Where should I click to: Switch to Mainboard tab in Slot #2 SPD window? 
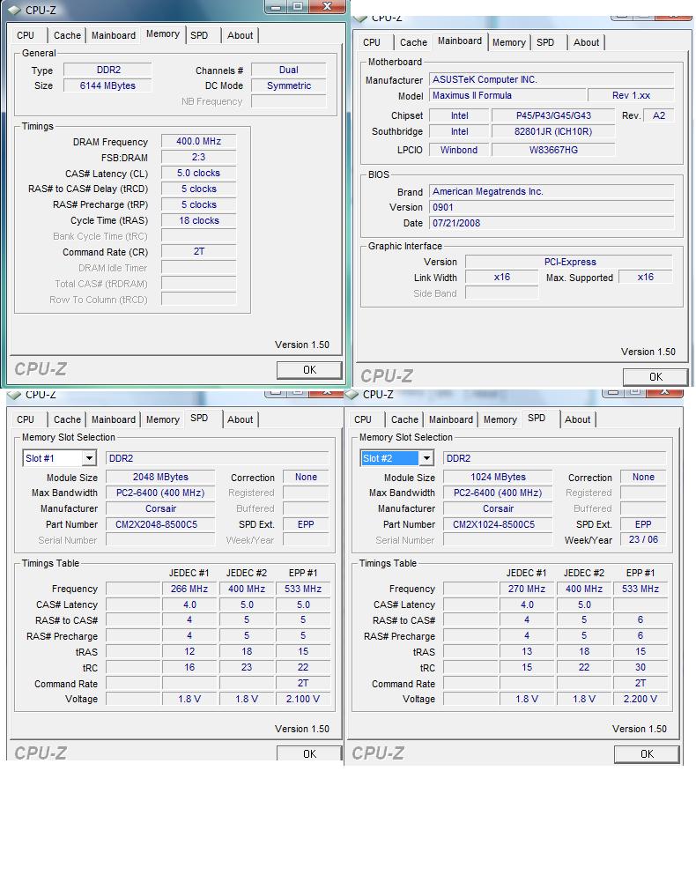point(451,419)
